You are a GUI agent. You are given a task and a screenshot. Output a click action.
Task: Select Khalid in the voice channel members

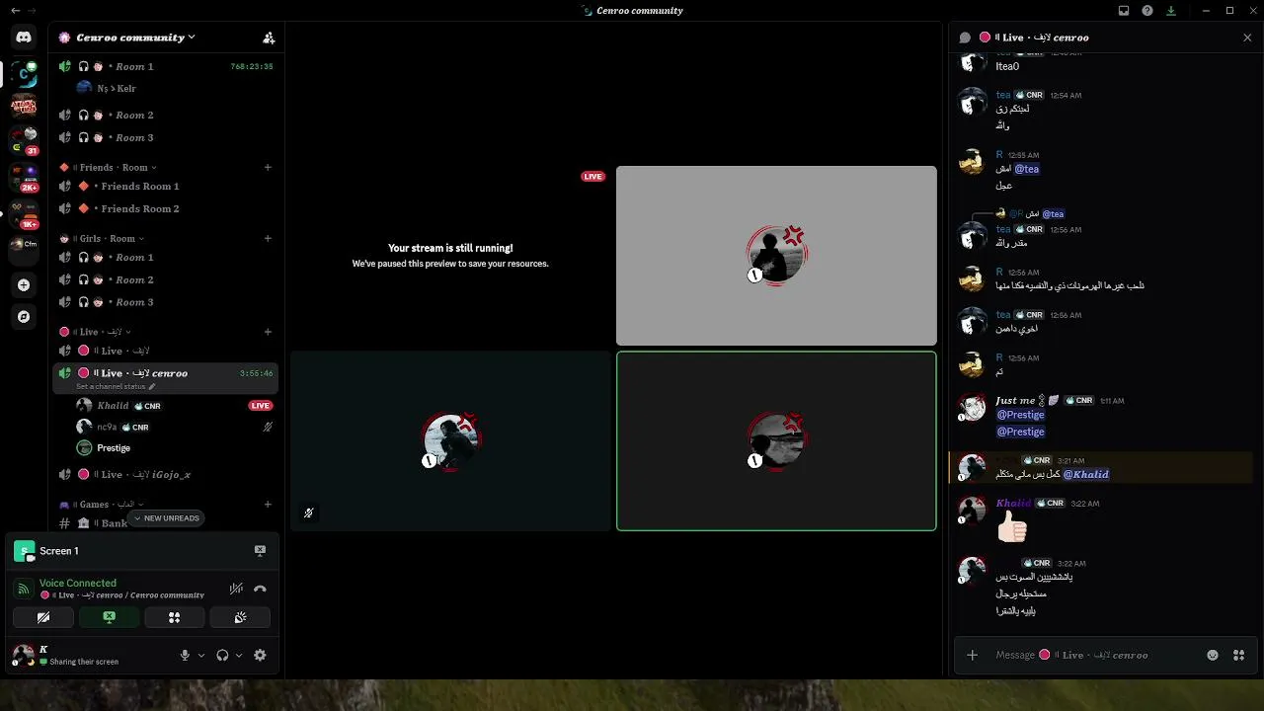coord(166,405)
